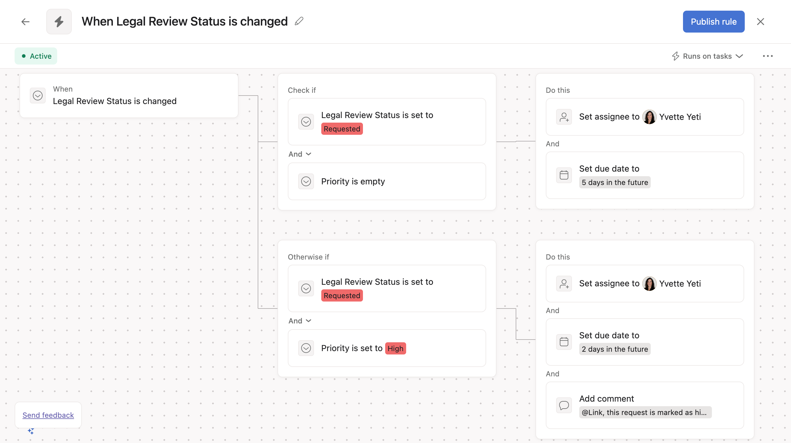The height and width of the screenshot is (443, 791).
Task: Click the assignee icon in first Do this
Action: point(564,117)
